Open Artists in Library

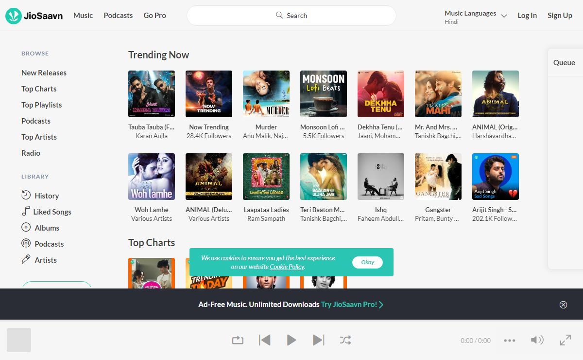coord(46,260)
